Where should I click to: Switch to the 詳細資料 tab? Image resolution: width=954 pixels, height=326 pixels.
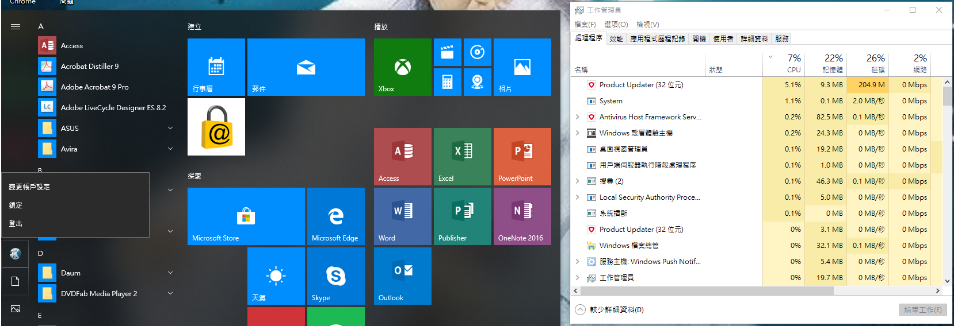pos(754,38)
